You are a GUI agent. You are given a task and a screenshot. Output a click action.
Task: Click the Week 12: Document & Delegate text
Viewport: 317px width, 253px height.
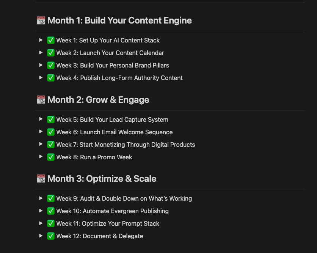(100, 236)
